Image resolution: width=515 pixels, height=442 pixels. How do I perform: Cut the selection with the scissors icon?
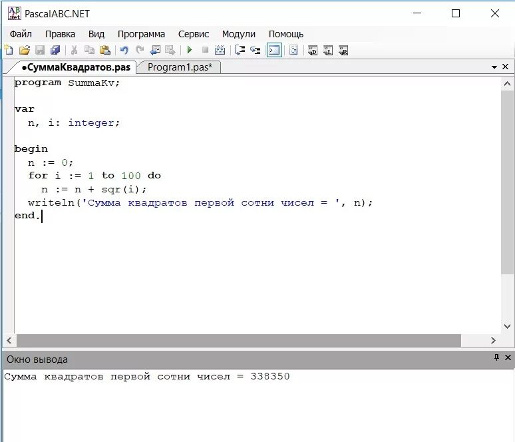click(75, 51)
